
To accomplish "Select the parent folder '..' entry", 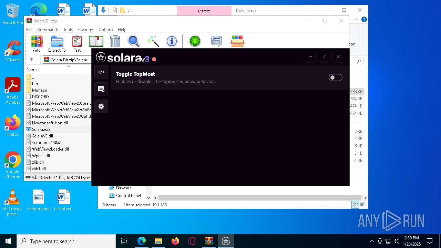I will tap(33, 77).
